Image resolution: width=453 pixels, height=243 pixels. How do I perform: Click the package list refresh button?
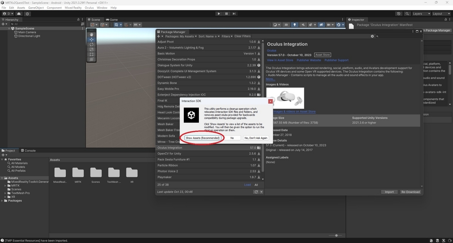click(256, 192)
